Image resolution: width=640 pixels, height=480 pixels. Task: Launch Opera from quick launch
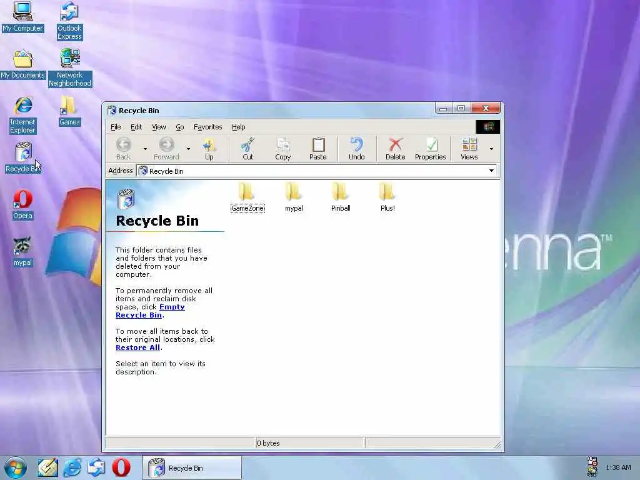coord(121,467)
